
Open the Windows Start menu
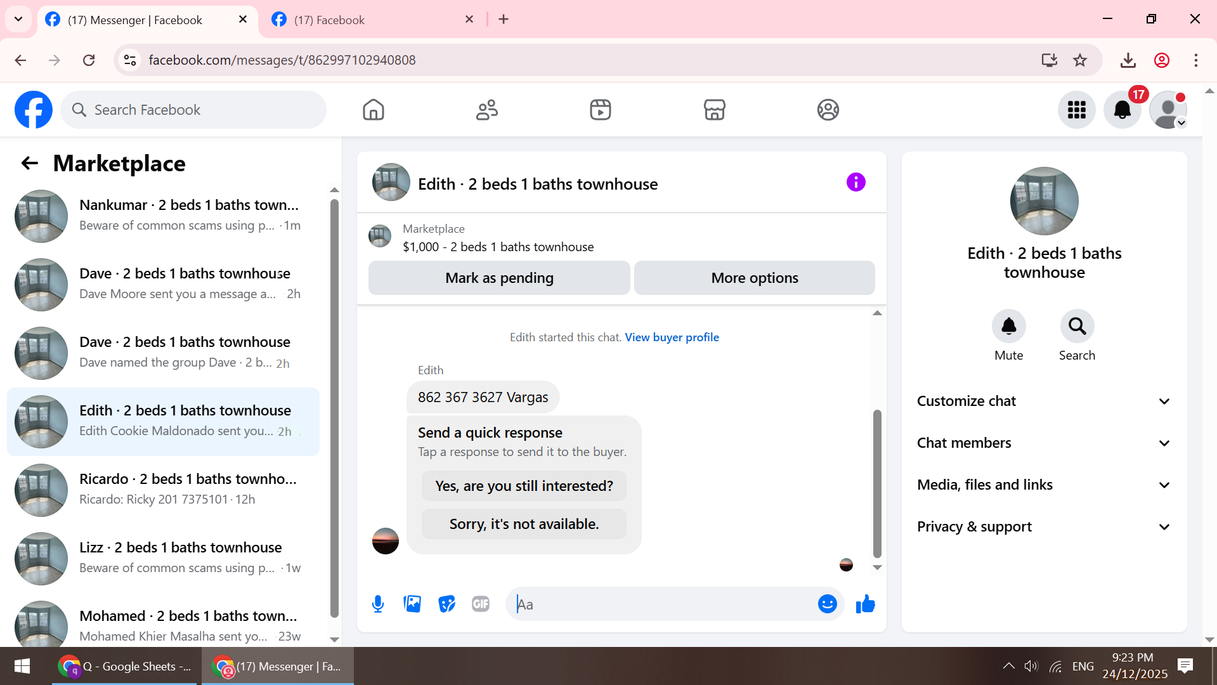click(x=22, y=666)
